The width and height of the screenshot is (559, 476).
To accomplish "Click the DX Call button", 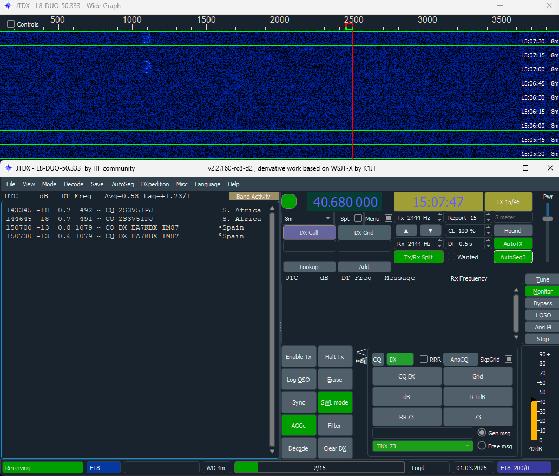I will point(309,233).
